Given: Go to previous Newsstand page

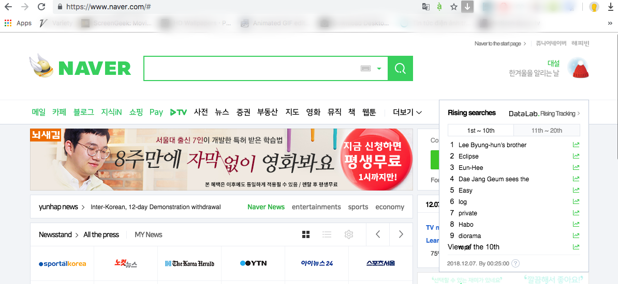Looking at the screenshot, I should 377,234.
